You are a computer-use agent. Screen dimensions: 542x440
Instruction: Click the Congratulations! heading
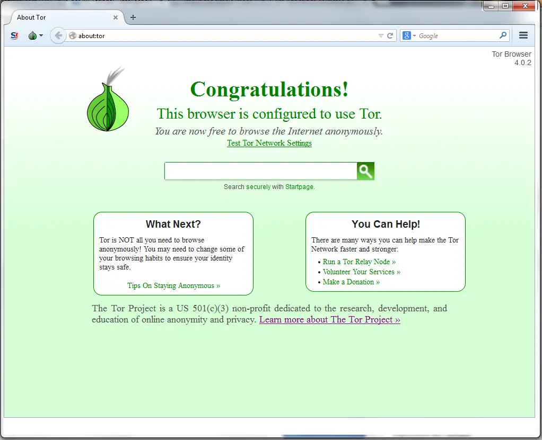click(269, 89)
